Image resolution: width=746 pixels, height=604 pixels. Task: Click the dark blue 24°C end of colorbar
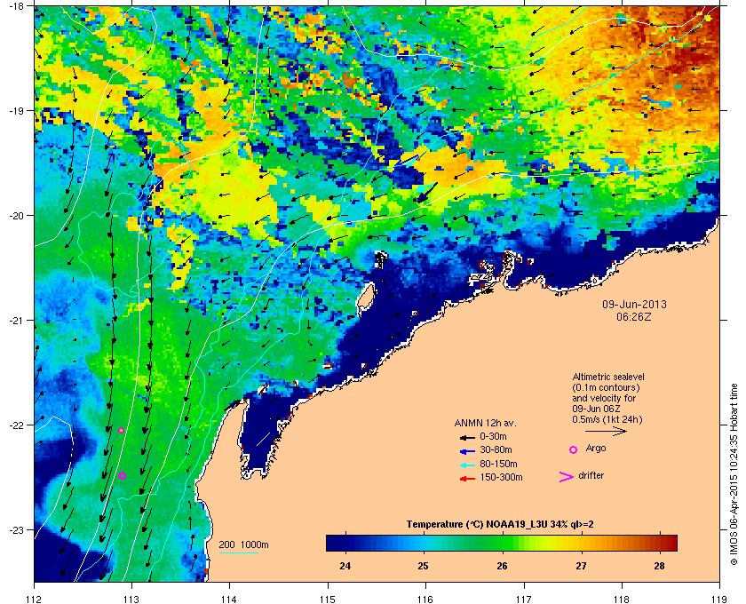coord(336,543)
